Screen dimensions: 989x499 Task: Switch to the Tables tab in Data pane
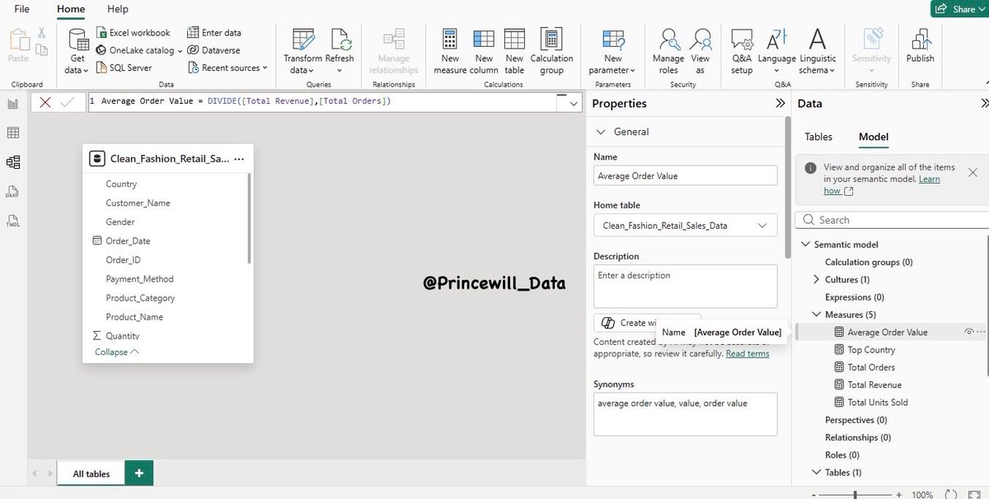818,137
